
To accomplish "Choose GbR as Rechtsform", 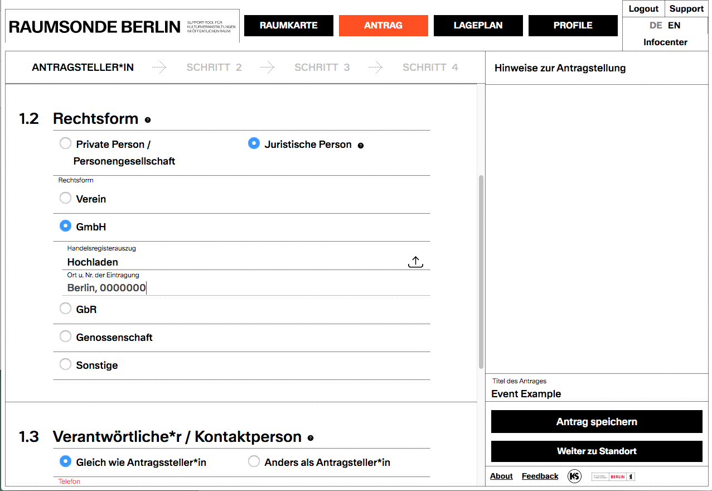I will pyautogui.click(x=66, y=308).
